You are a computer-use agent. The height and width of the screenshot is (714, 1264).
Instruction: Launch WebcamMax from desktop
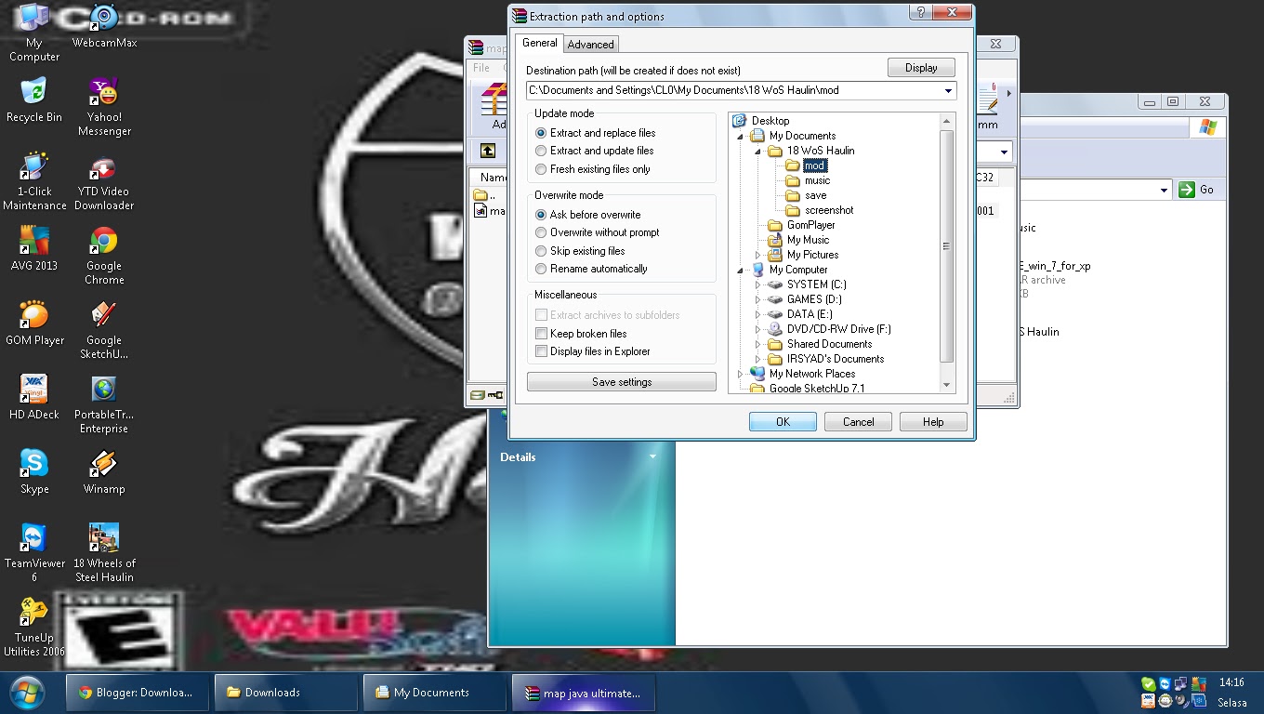(x=104, y=26)
